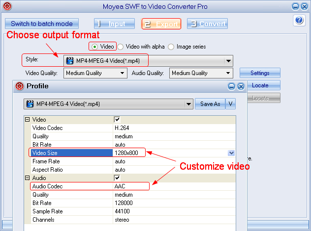Select the Audio Codec AAC row

coord(133,186)
